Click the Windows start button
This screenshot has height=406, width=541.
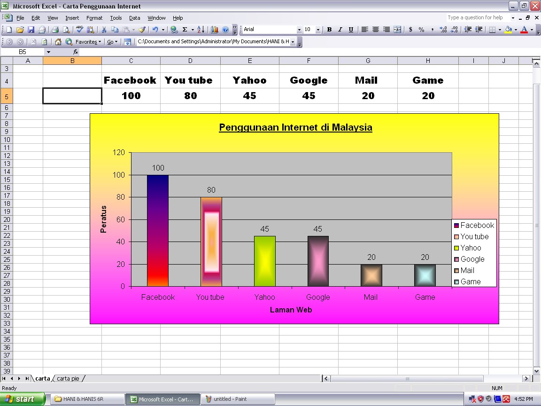(x=23, y=399)
